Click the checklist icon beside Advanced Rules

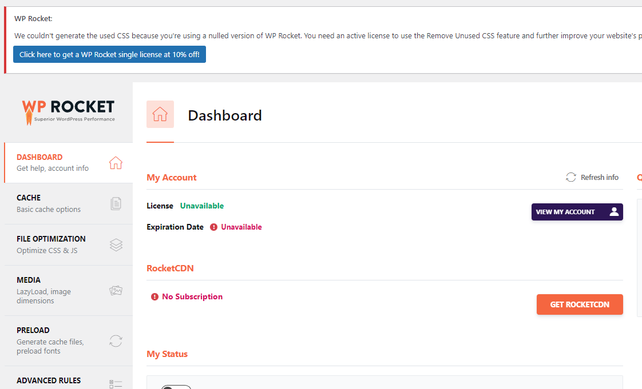click(x=116, y=384)
